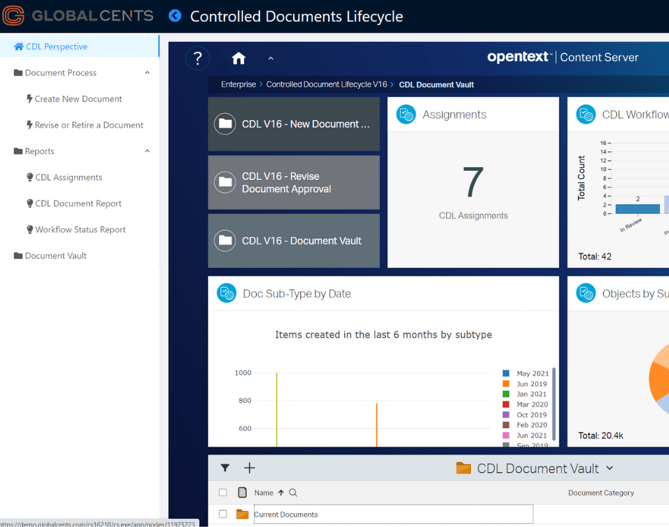Click CDL Document Vault orange folder icon
The height and width of the screenshot is (527, 669).
click(x=463, y=468)
